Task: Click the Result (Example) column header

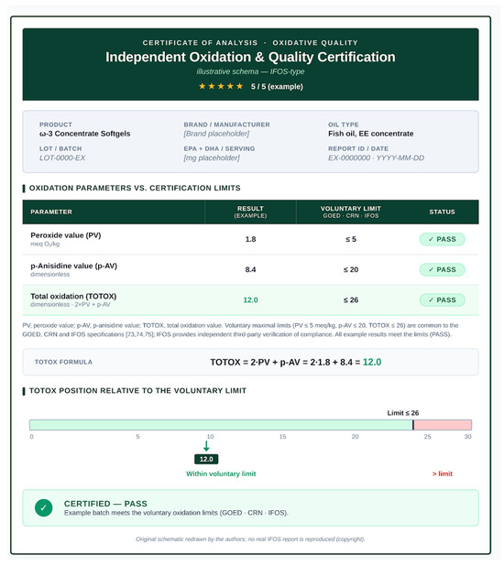Action: tap(250, 212)
